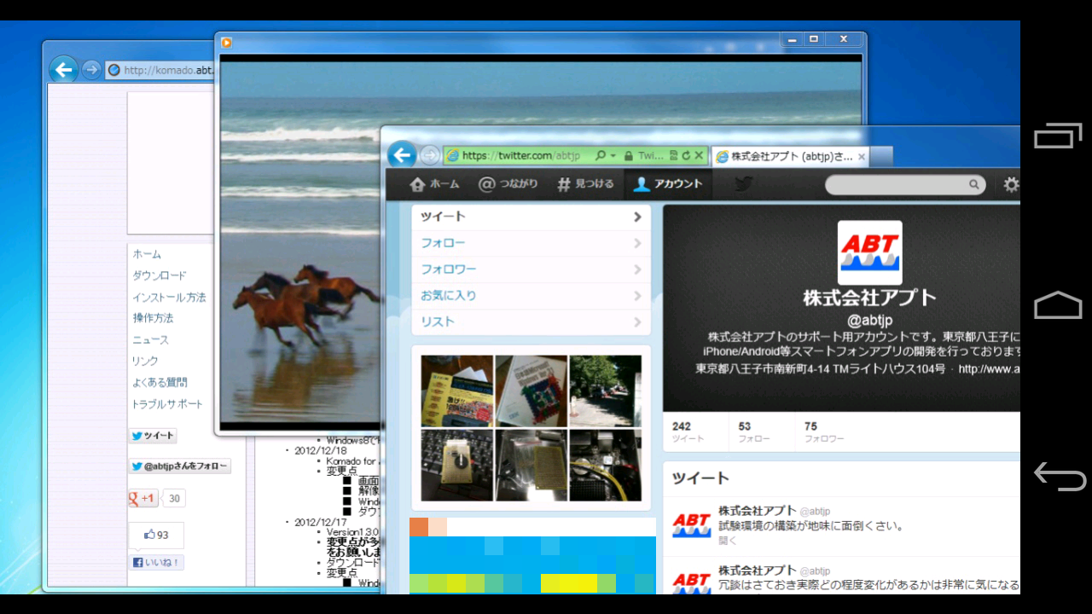Open the tree-lined street photo thumbnail
This screenshot has width=1092, height=614.
click(606, 391)
